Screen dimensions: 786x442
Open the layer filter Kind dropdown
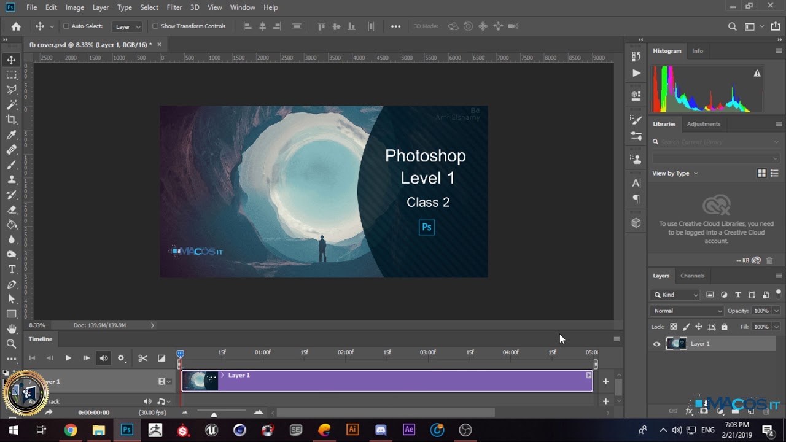coord(675,295)
